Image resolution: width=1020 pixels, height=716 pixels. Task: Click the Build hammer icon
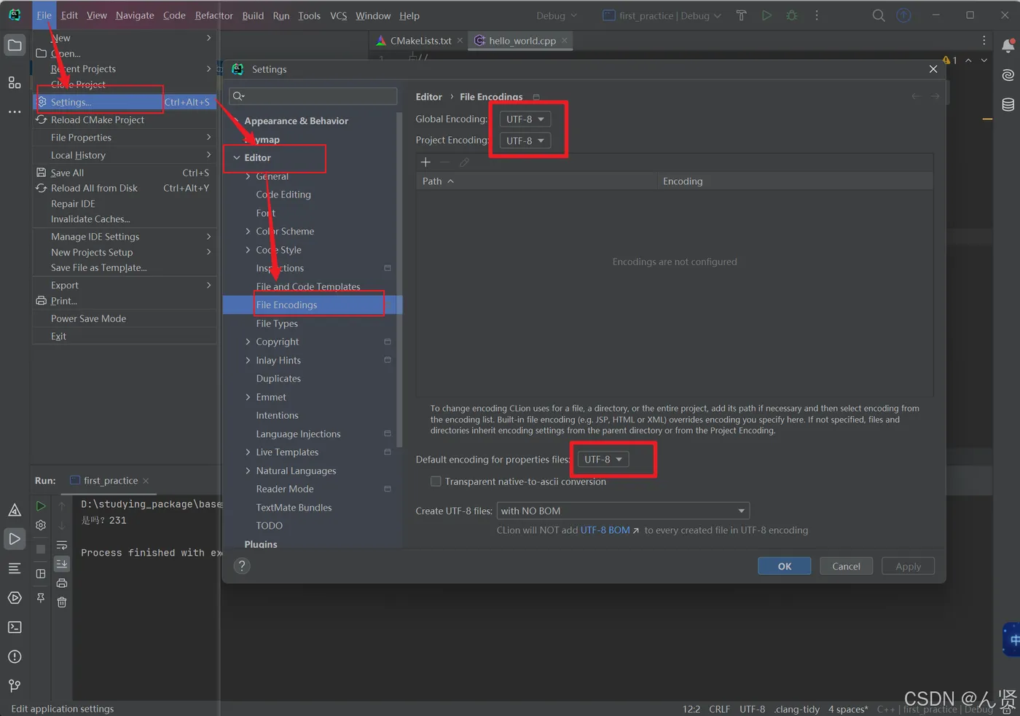coord(741,15)
